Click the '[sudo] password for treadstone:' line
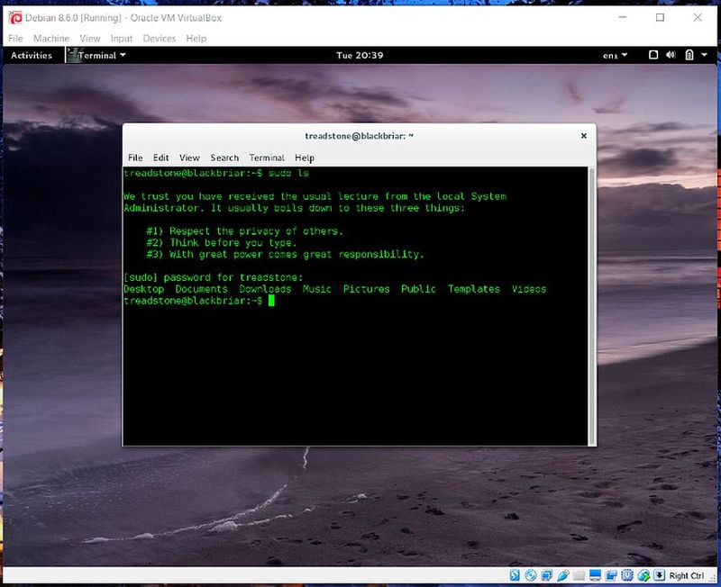The width and height of the screenshot is (721, 587). tap(214, 277)
